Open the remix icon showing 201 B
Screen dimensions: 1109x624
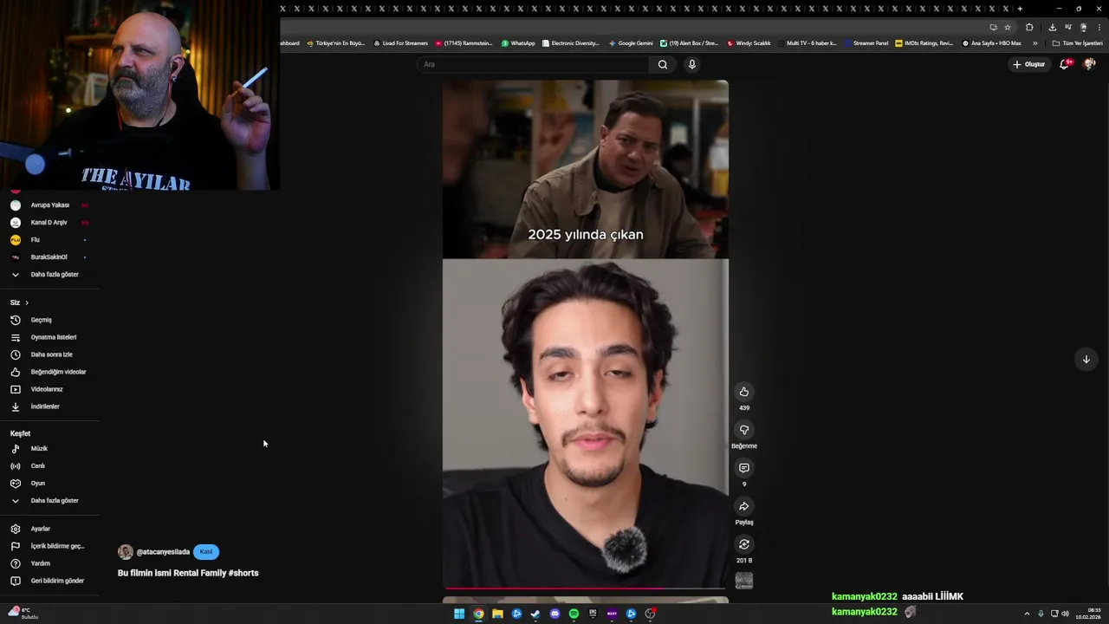point(743,544)
